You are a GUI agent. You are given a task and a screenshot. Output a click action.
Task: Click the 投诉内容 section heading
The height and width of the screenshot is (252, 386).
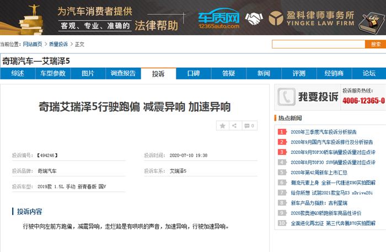click(30, 212)
